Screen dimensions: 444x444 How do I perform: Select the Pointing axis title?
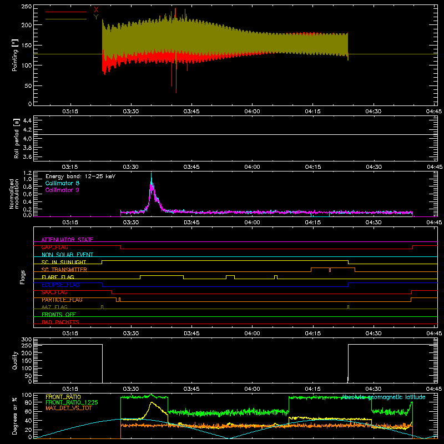[15, 55]
